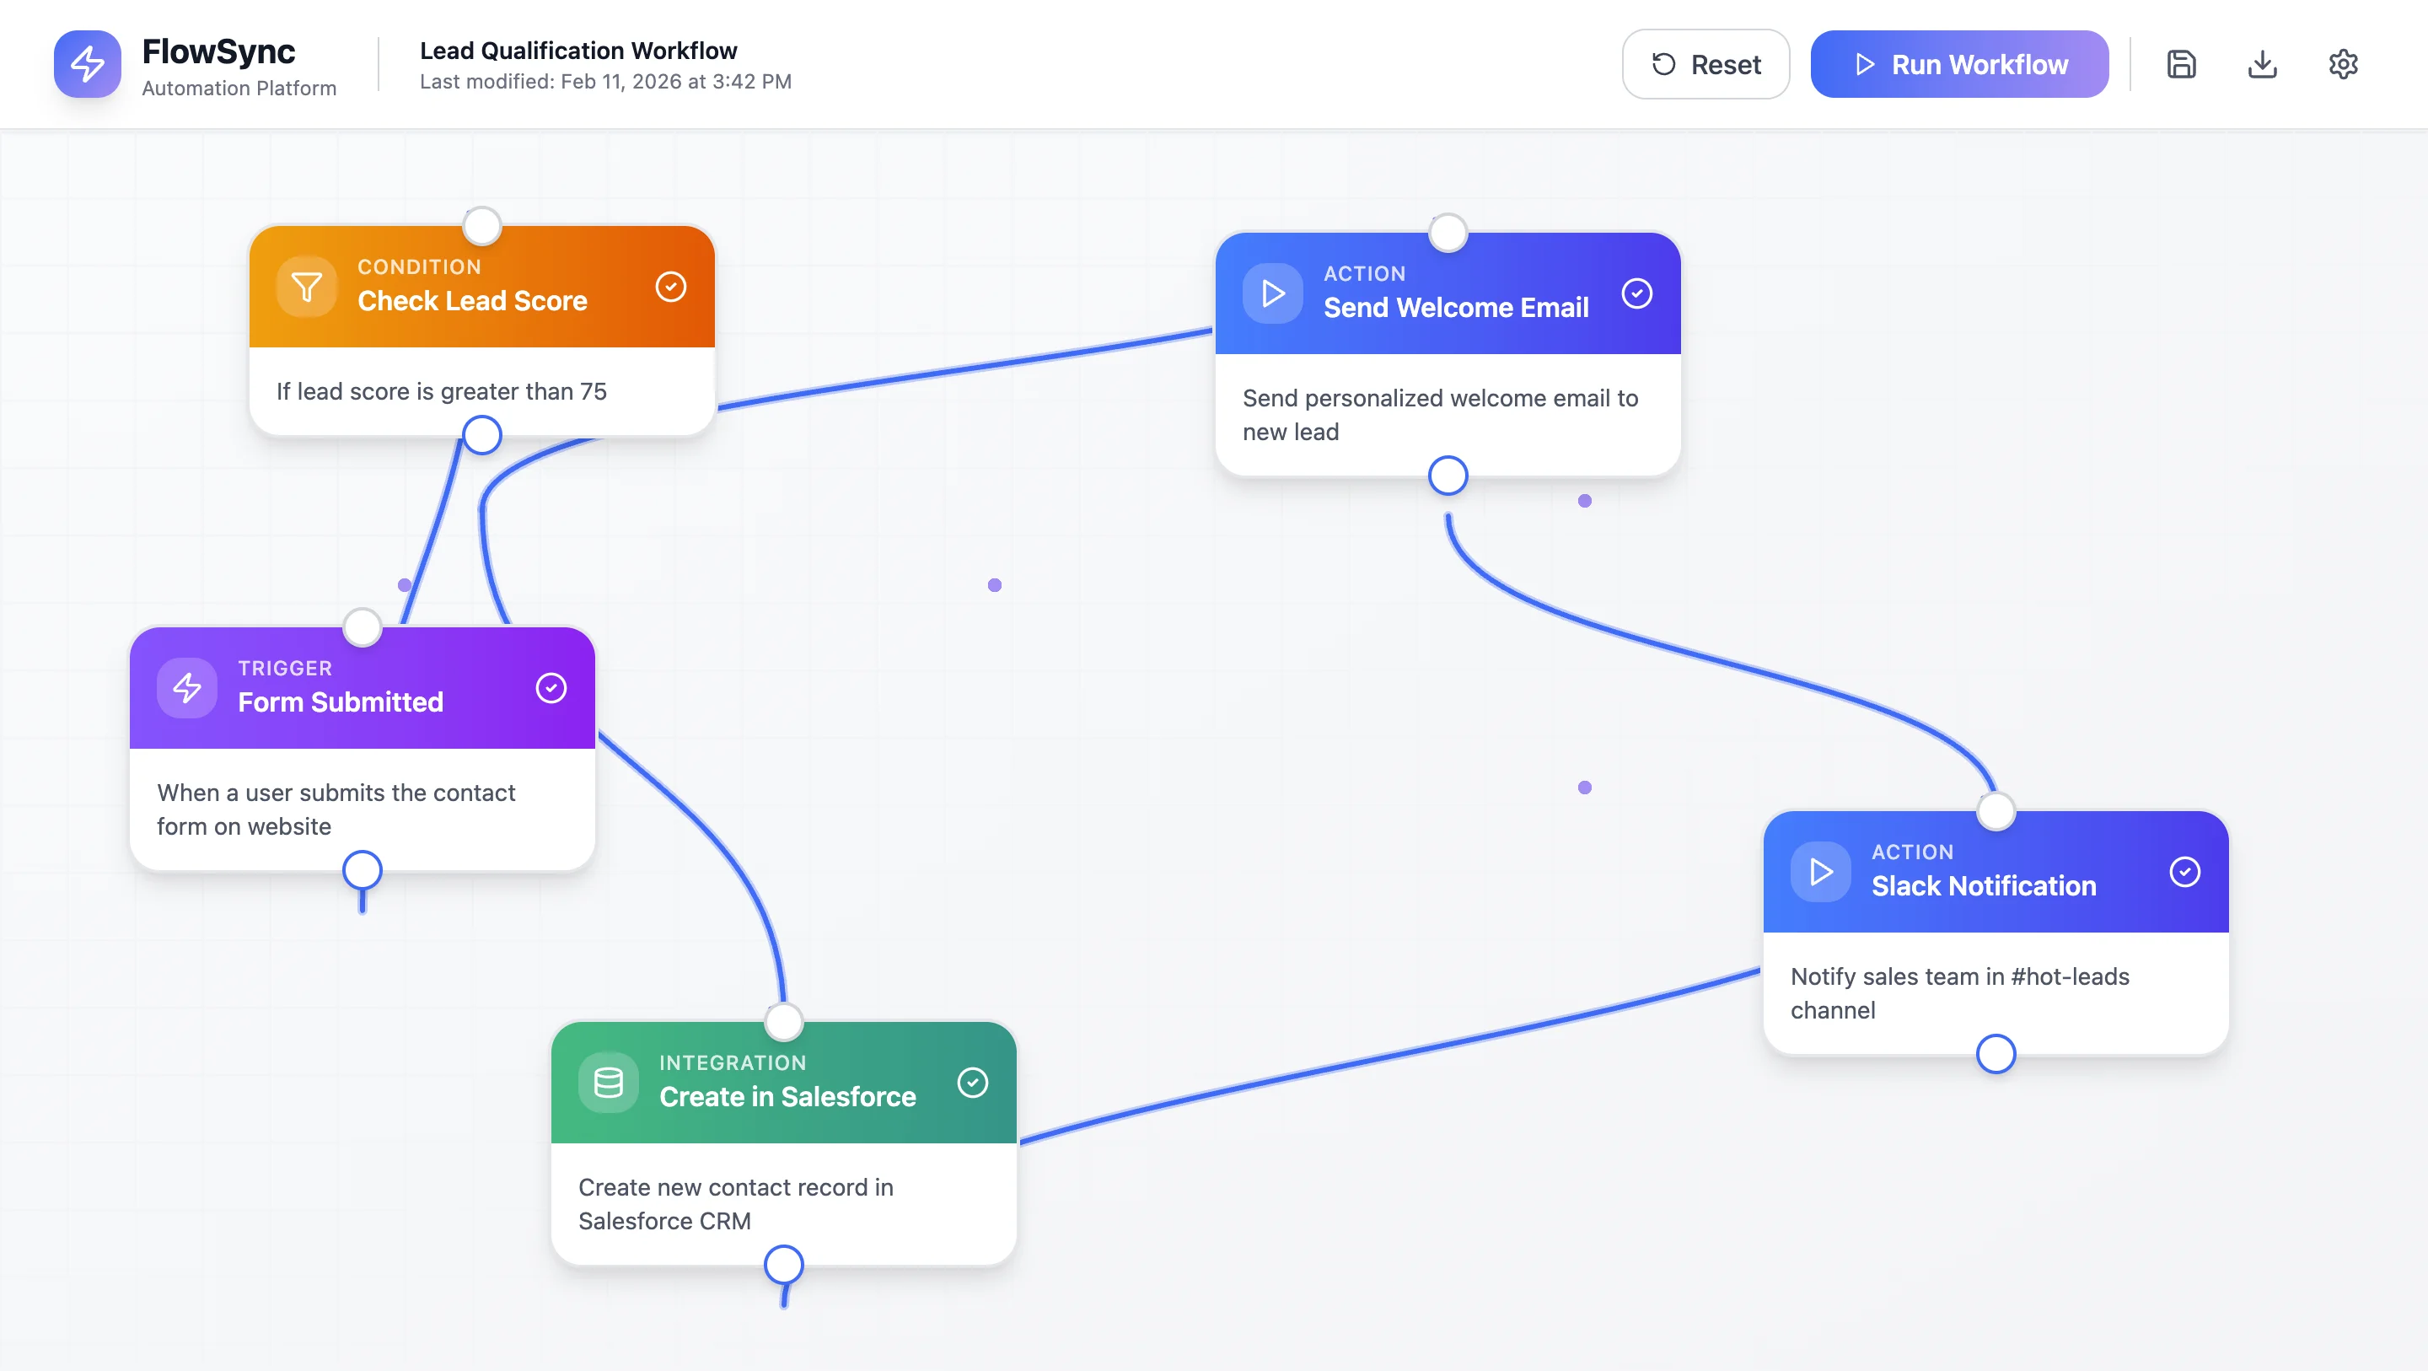Toggle the status check on Slack Notification

2186,872
